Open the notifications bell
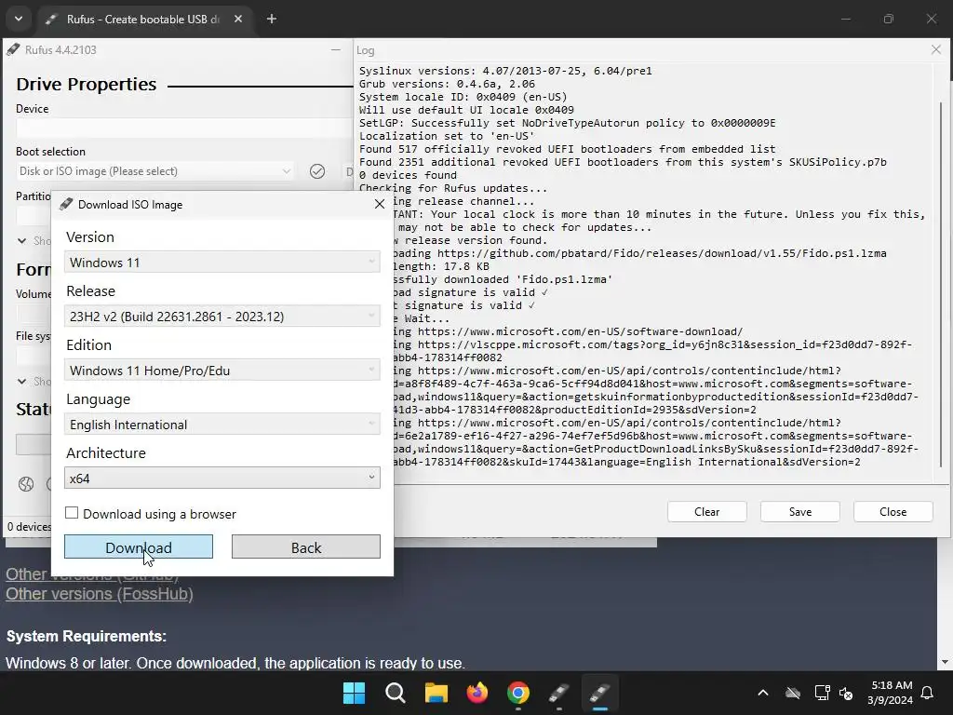The image size is (953, 715). 928,693
